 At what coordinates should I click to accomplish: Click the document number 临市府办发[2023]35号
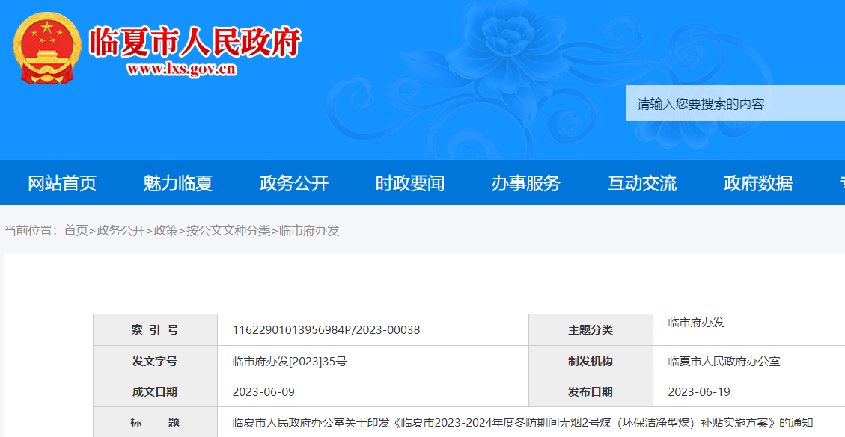pos(290,362)
